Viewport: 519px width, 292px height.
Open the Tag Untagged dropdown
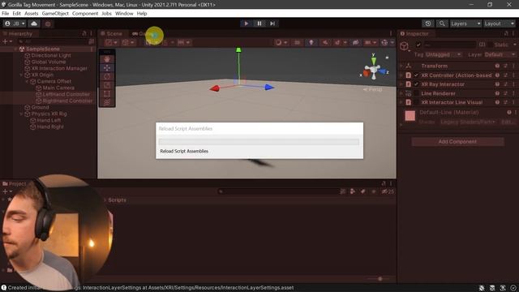[444, 54]
